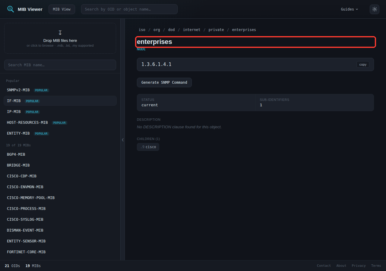Go to iso in the breadcrumb
The height and width of the screenshot is (271, 386).
[142, 30]
